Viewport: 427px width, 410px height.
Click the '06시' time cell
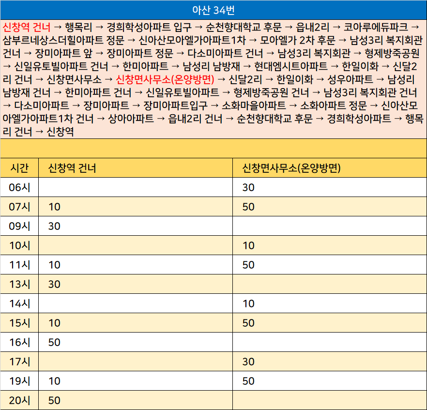pos(19,187)
